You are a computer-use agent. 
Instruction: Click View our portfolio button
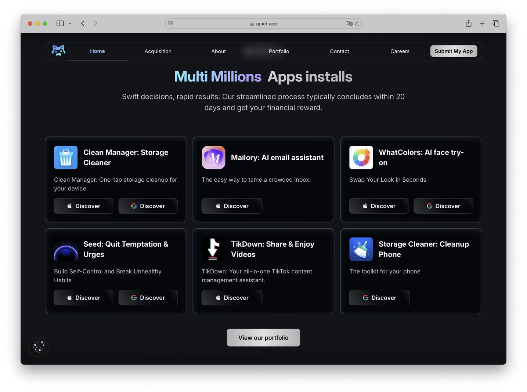263,338
